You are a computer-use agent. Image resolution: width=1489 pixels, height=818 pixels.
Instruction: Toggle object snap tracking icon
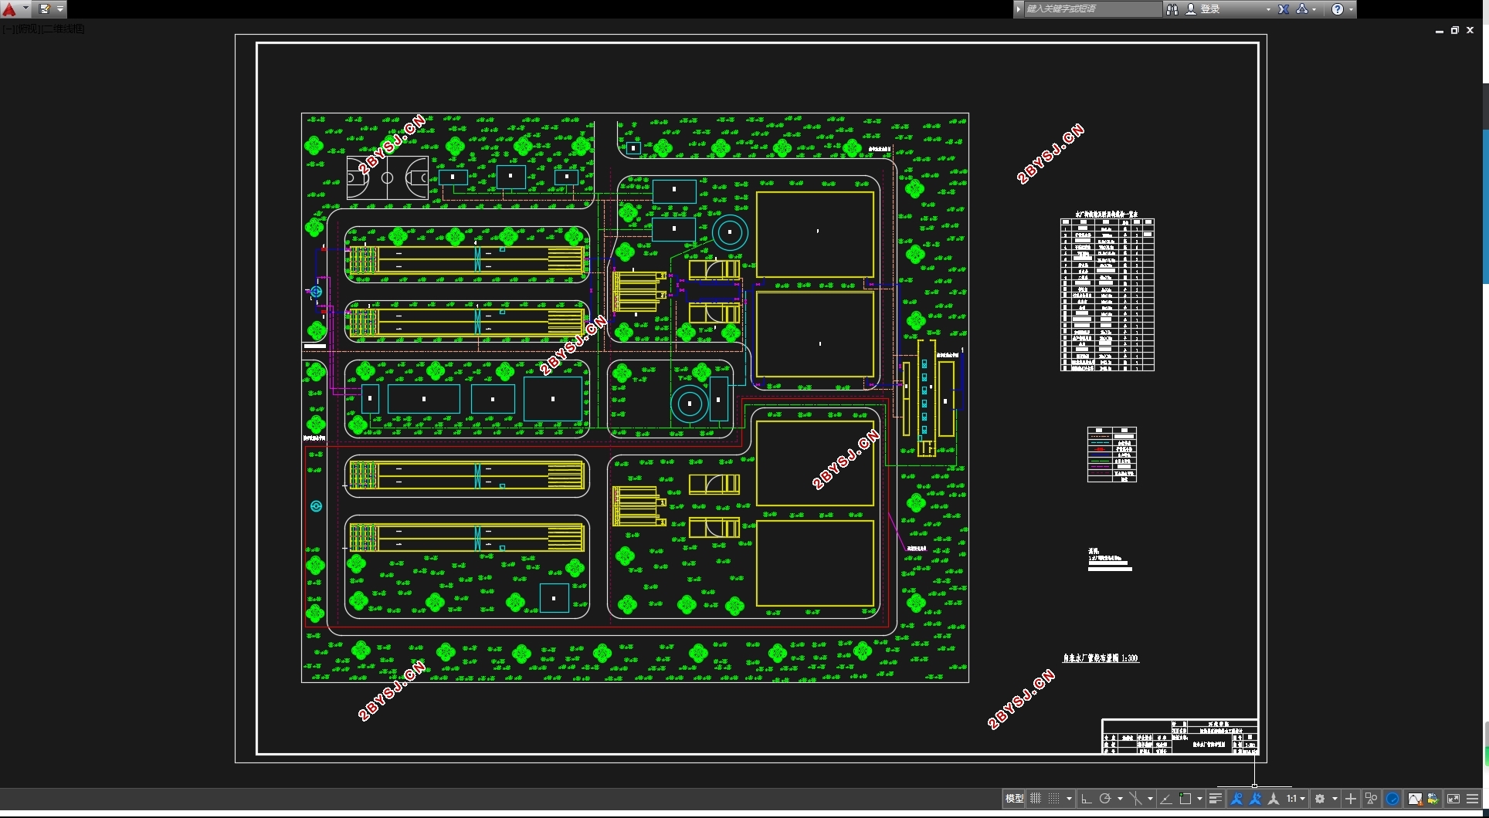[1166, 799]
